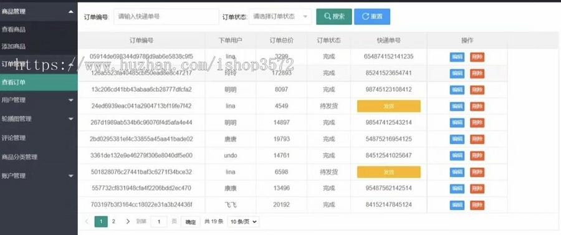Viewport: 561px width, 235px height.
Task: Edit undo's order totaling 14761
Action: click(x=457, y=156)
